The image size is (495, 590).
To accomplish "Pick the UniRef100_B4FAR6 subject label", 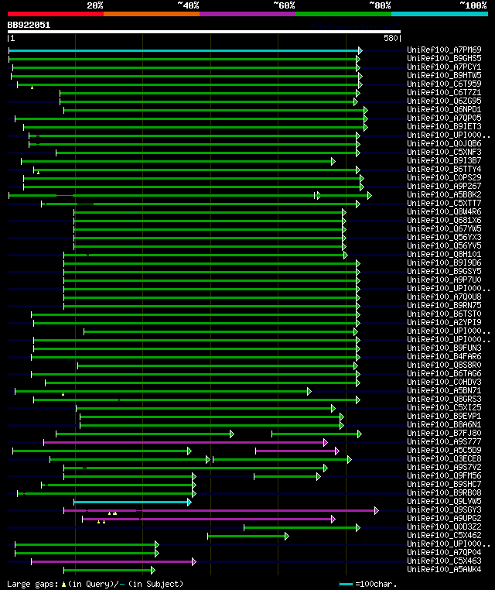I will pyautogui.click(x=444, y=356).
